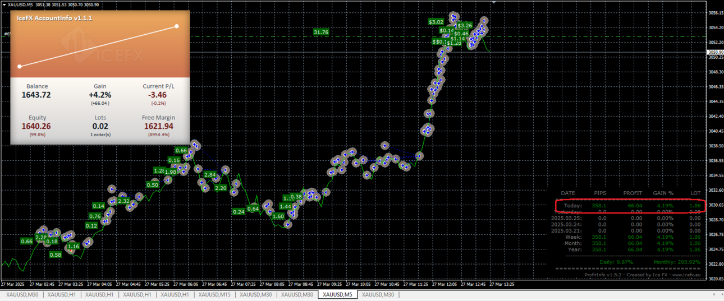This screenshot has width=724, height=301.
Task: Click the Equity value 1640.26
Action: [x=36, y=126]
